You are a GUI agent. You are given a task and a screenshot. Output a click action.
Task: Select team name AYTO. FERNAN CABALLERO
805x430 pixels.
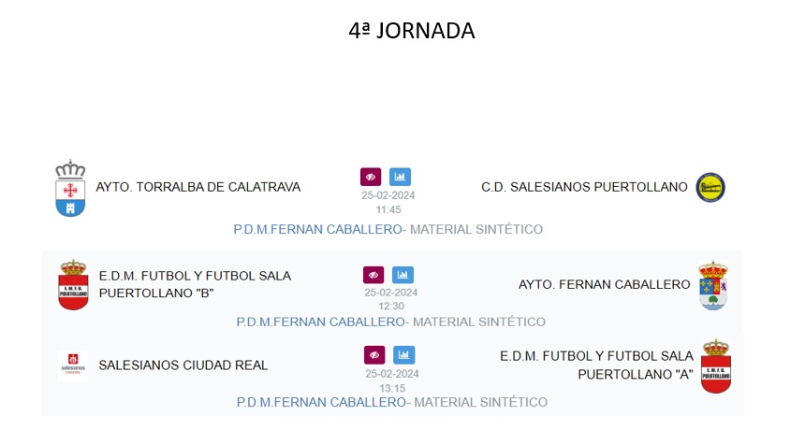604,284
